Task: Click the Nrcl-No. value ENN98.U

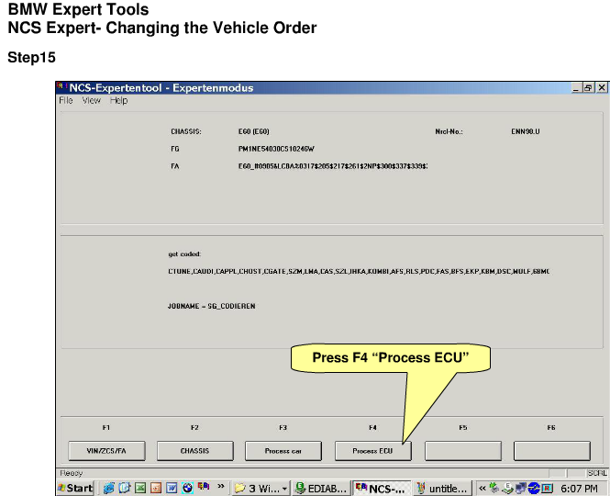Action: tap(526, 131)
